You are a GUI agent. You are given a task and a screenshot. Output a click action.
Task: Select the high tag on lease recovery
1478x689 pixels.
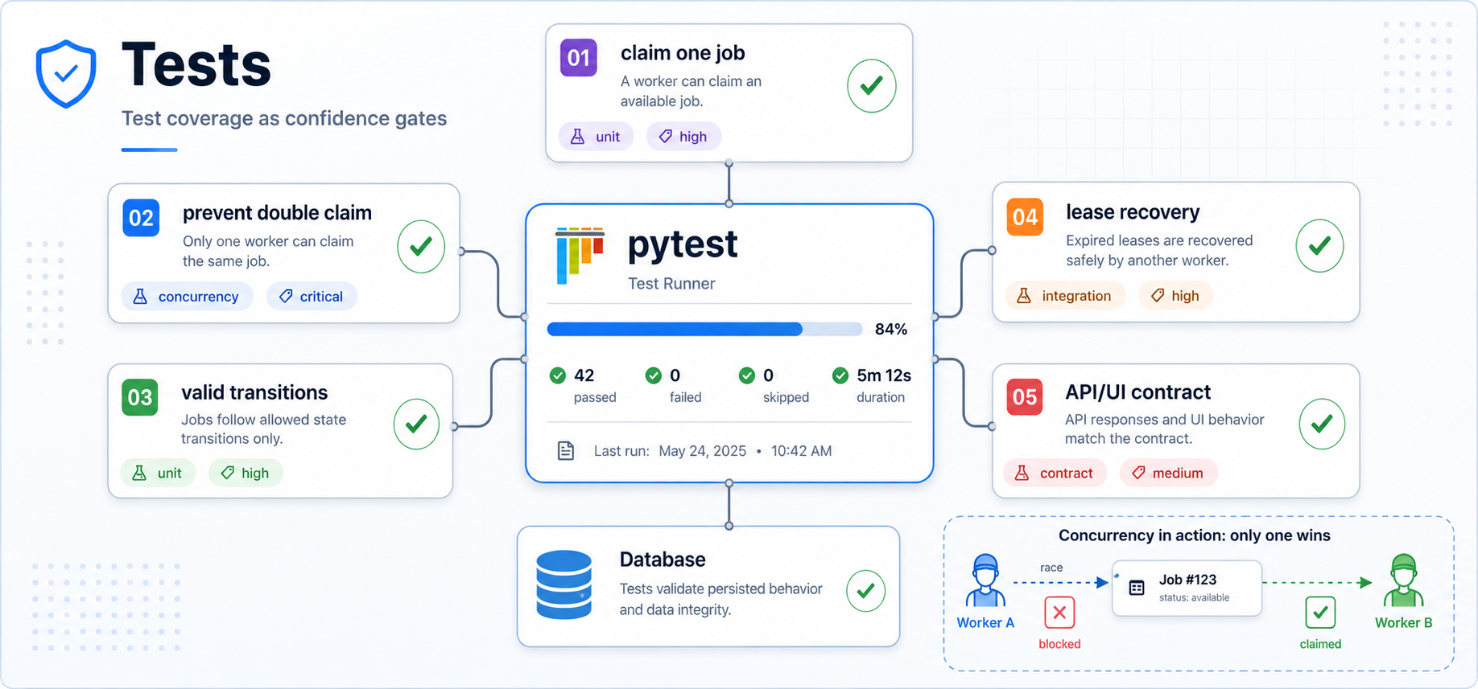(1175, 296)
